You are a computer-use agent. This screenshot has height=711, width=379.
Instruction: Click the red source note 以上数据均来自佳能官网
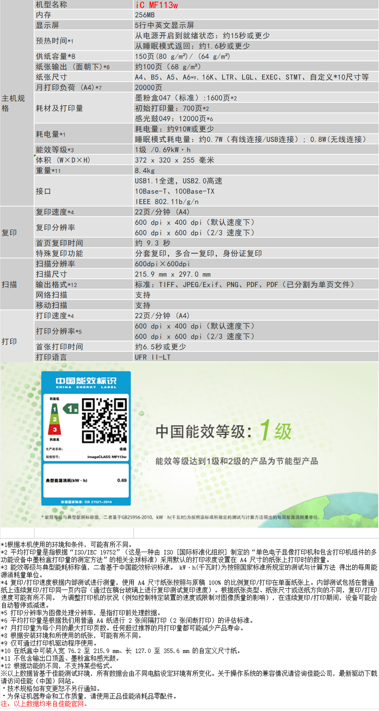point(44,704)
